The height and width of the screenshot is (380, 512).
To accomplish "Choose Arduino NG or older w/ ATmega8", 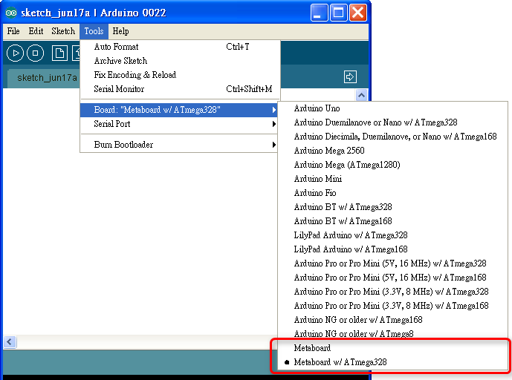I will [392, 334].
